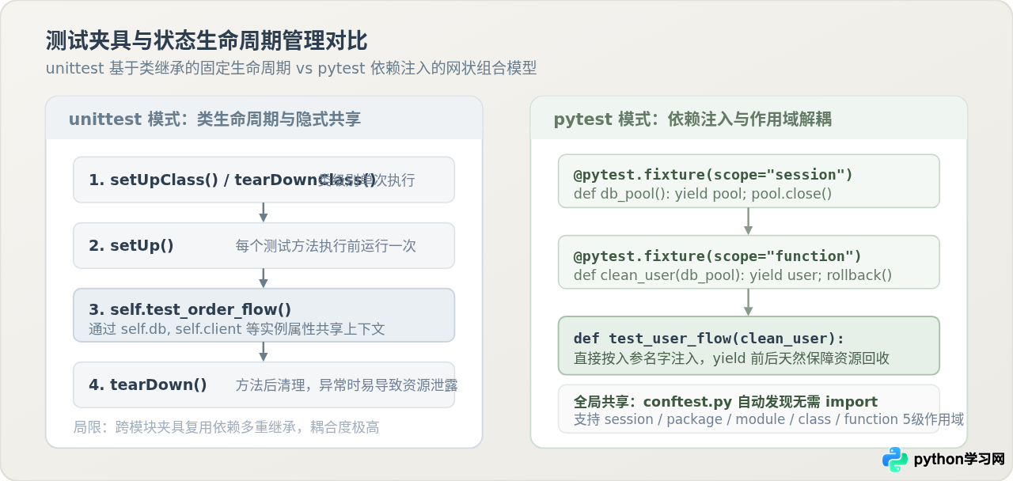Click the text '直接按入参名字注入，yield 前后天然保障资源回收'

[732, 358]
